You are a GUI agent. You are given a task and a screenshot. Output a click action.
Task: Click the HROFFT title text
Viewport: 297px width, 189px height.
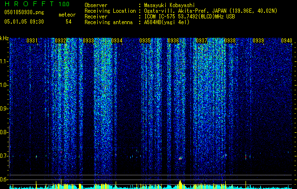29,4
